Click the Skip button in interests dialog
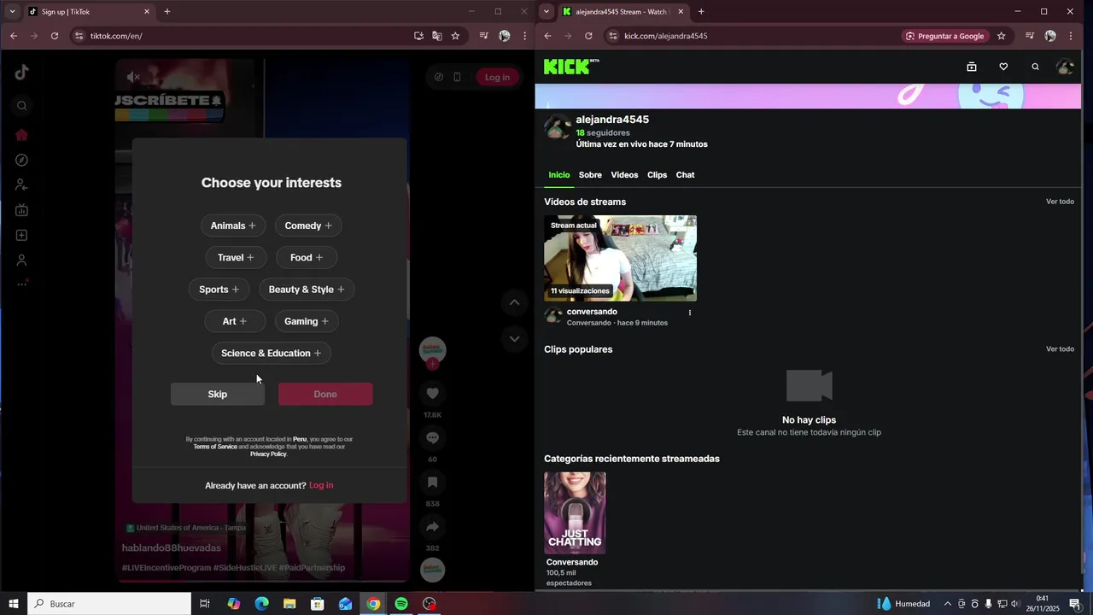The image size is (1093, 615). [x=218, y=394]
